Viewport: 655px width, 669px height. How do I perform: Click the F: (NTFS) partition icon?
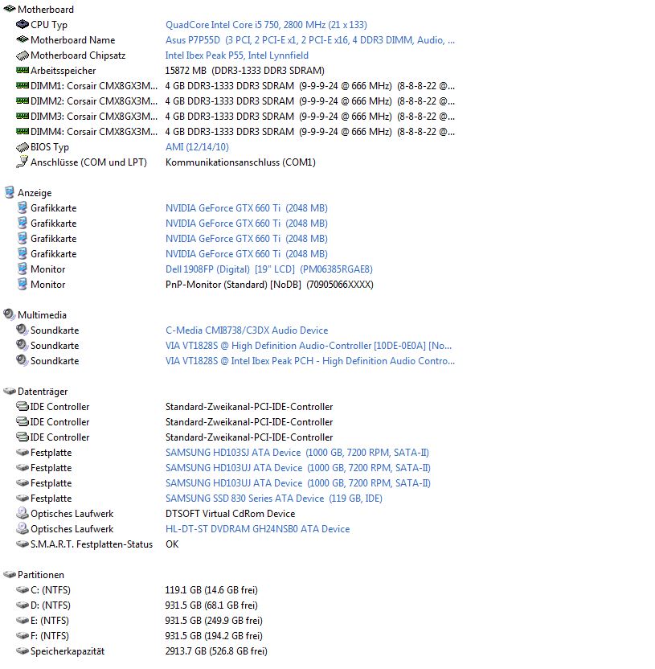[23, 635]
